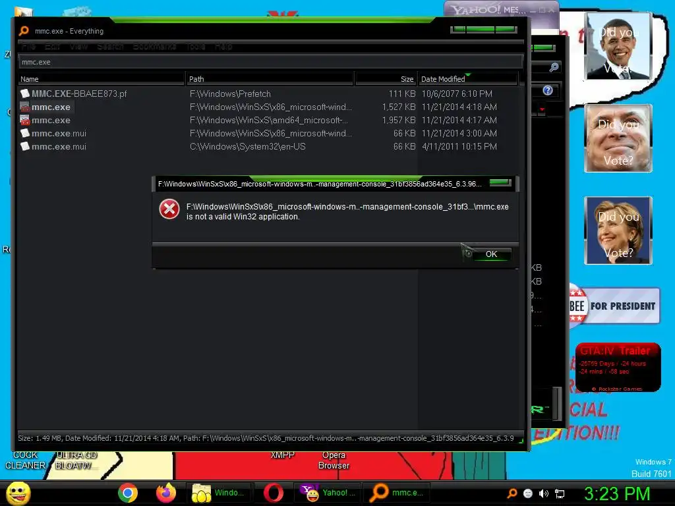Switch to the Yahoo! taskbar window

(328, 493)
